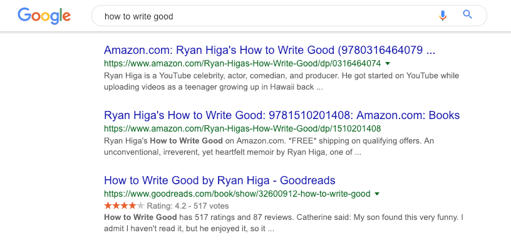
Task: Click the green amazon.com URL ending in 0316464074
Action: click(x=242, y=63)
